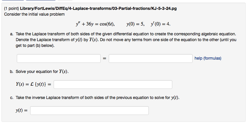Click the "(1 point)" label
The width and height of the screenshot is (250, 123).
click(x=11, y=9)
